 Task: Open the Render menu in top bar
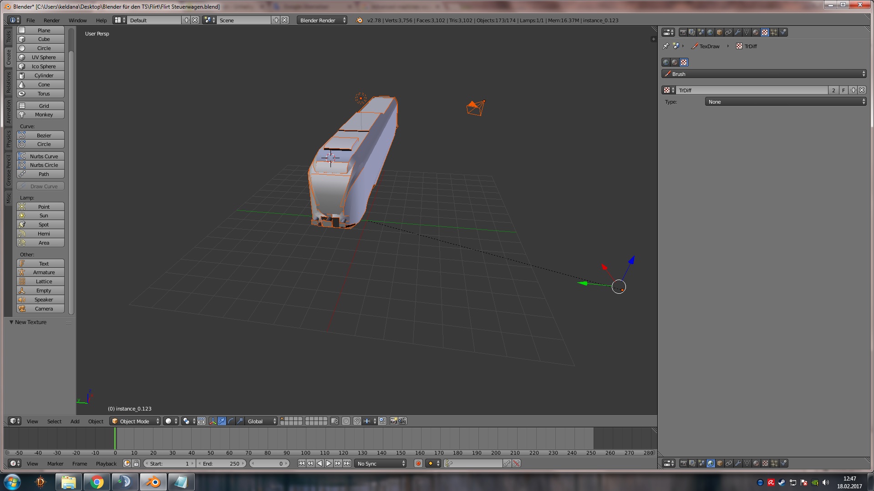pyautogui.click(x=51, y=20)
